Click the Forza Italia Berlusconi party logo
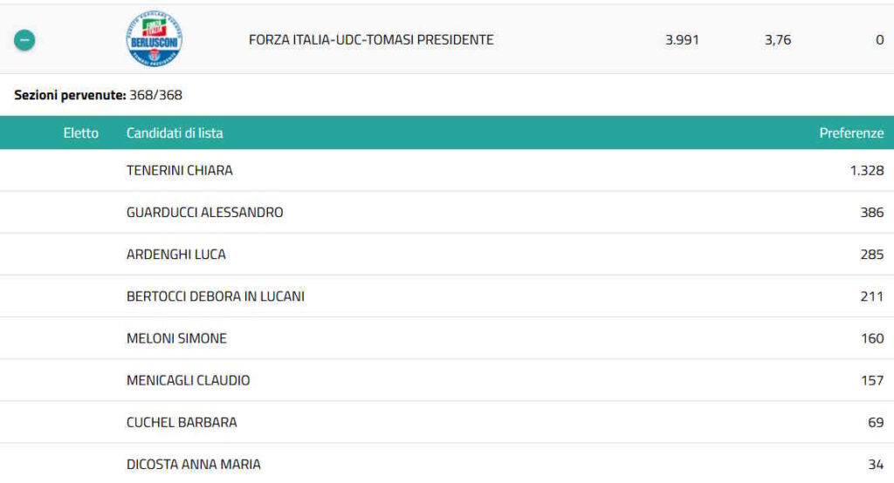894x483 pixels. click(x=155, y=40)
